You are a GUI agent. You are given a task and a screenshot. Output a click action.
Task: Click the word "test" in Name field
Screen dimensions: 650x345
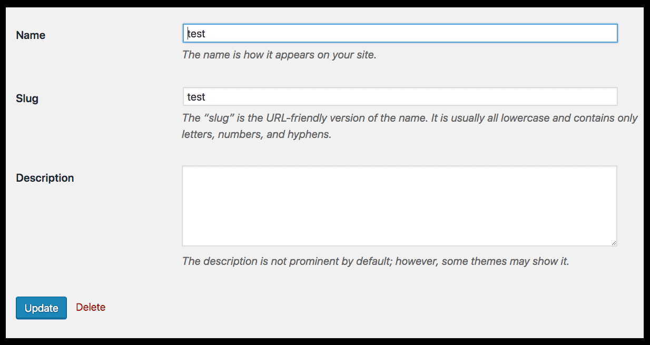pyautogui.click(x=196, y=34)
